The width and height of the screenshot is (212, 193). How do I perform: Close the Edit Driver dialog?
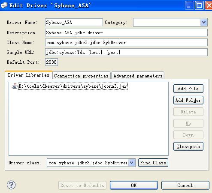pyautogui.click(x=209, y=6)
